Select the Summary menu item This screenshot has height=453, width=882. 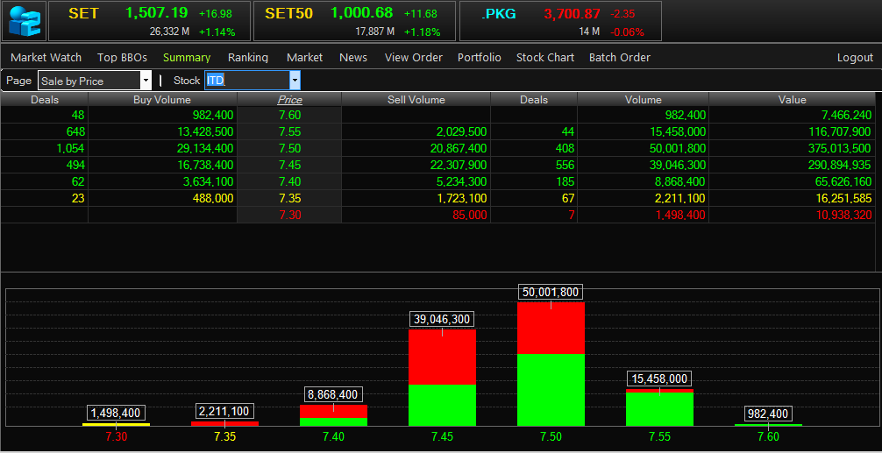[x=187, y=57]
